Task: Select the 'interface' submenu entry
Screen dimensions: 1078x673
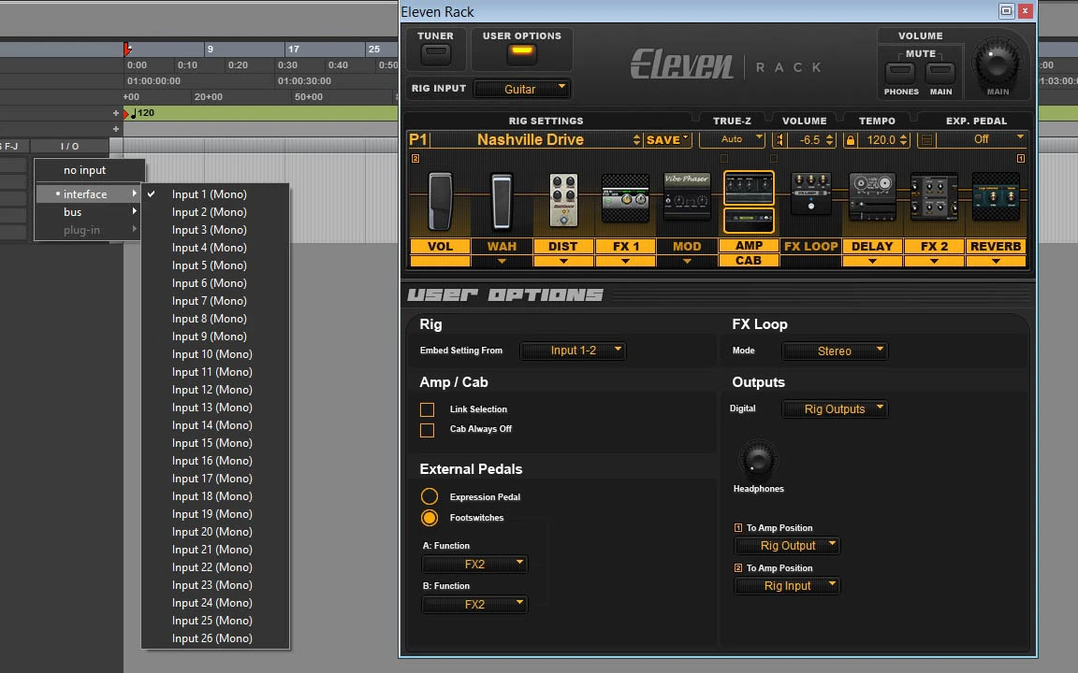Action: tap(88, 194)
